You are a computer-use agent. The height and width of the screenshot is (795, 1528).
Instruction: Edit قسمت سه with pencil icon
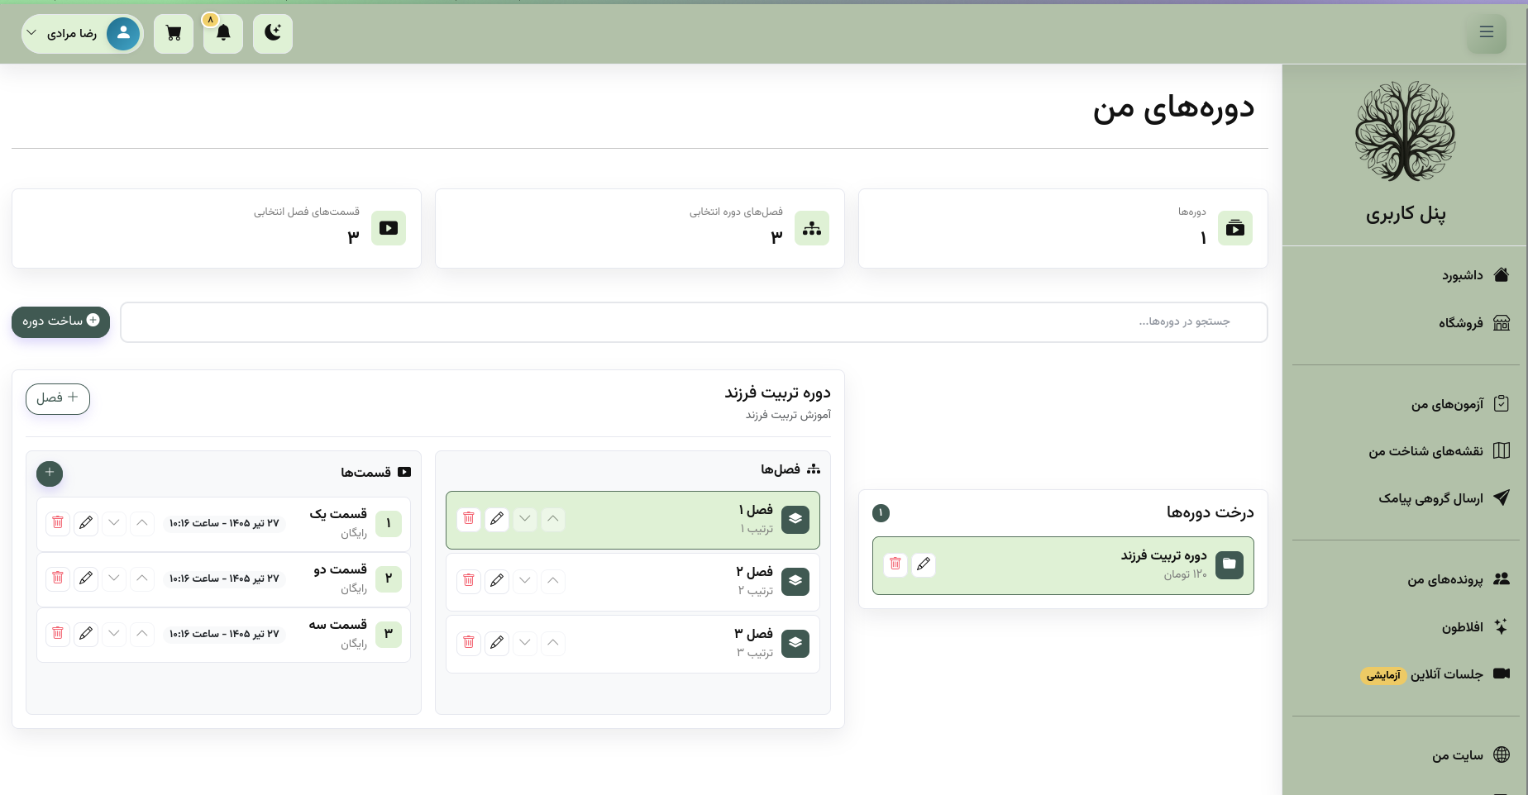86,634
